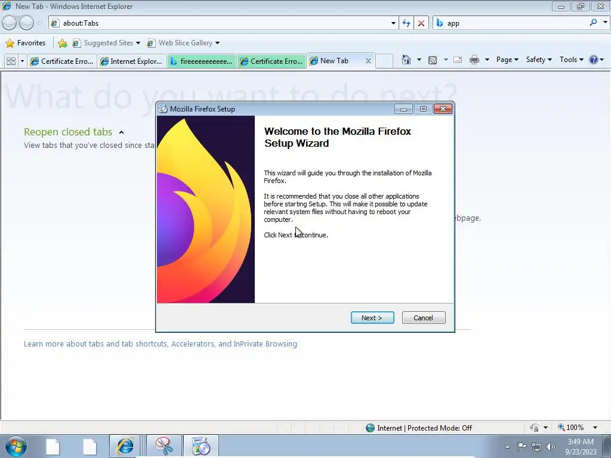
Task: Click the search magnifier icon
Action: 593,23
